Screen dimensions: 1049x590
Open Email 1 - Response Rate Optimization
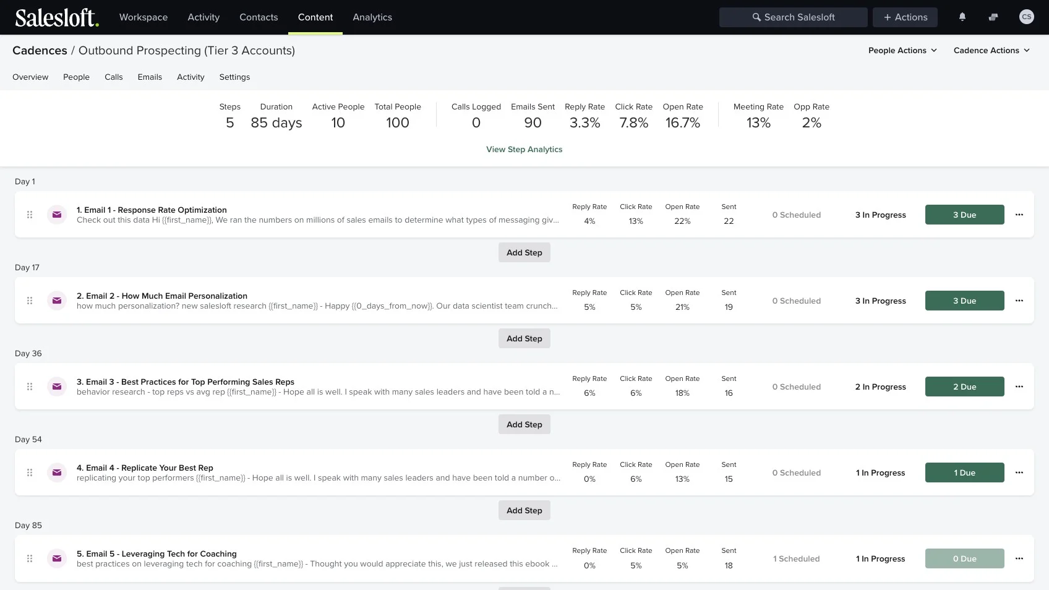click(x=152, y=210)
